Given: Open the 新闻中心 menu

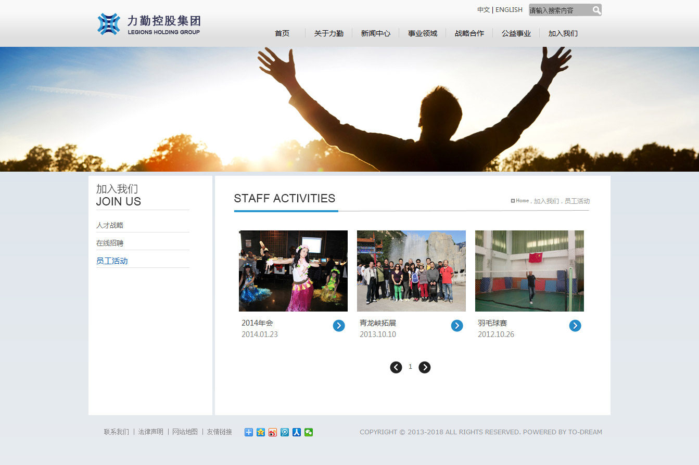Looking at the screenshot, I should (375, 33).
